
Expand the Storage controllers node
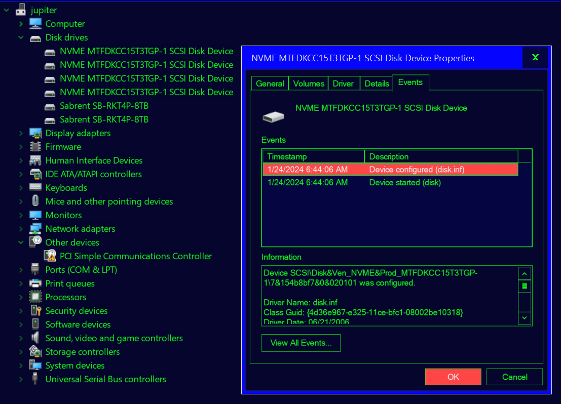(21, 352)
